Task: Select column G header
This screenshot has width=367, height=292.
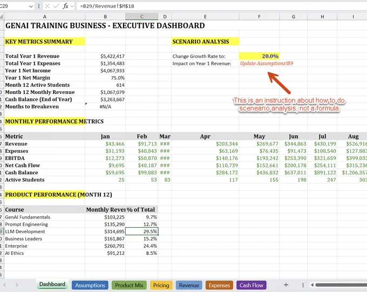Action: click(x=293, y=17)
